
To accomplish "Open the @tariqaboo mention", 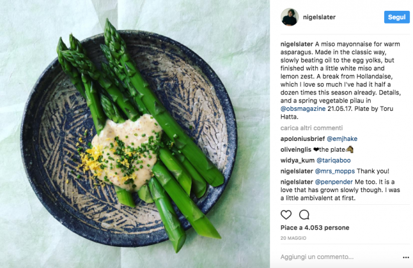I will (333, 160).
